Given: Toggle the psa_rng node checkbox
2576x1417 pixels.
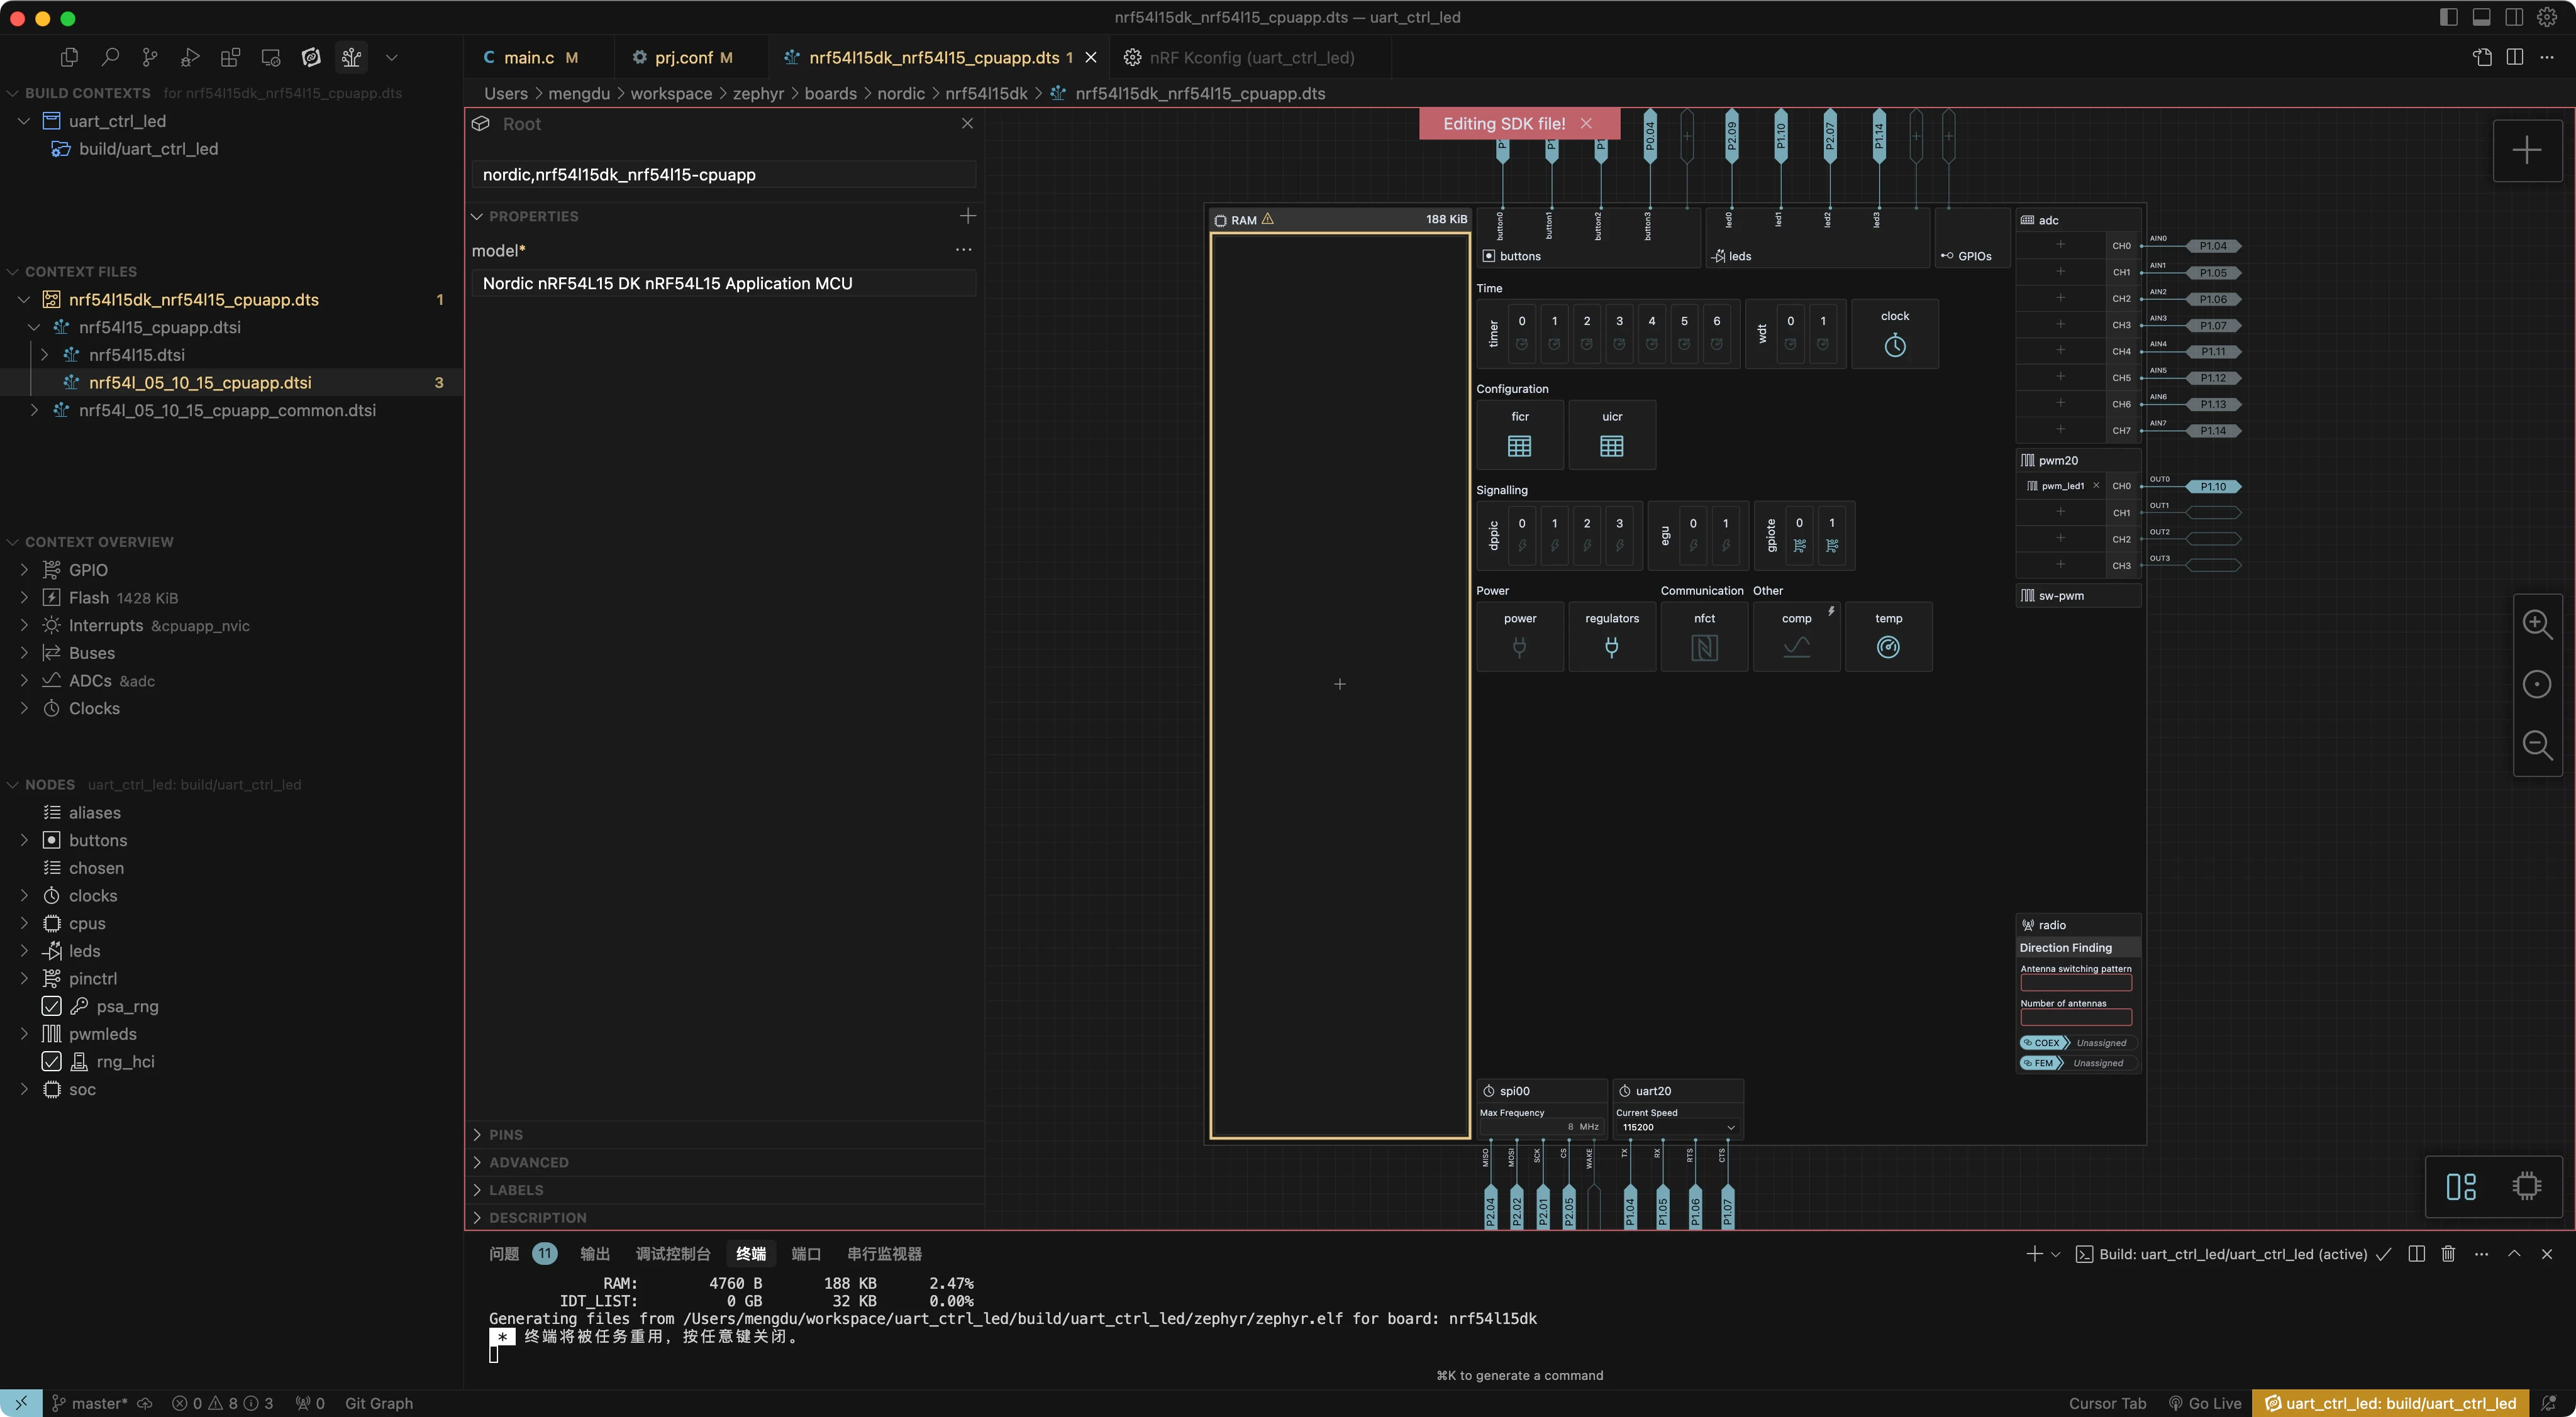Looking at the screenshot, I should click(x=52, y=1006).
